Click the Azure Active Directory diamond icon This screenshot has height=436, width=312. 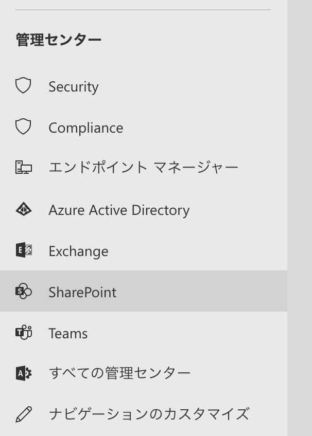tap(23, 209)
